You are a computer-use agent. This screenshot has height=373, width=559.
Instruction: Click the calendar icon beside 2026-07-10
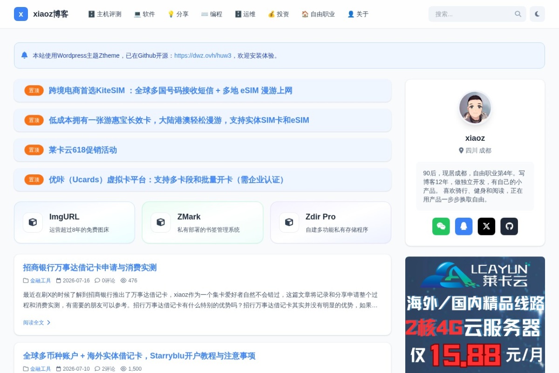click(59, 369)
